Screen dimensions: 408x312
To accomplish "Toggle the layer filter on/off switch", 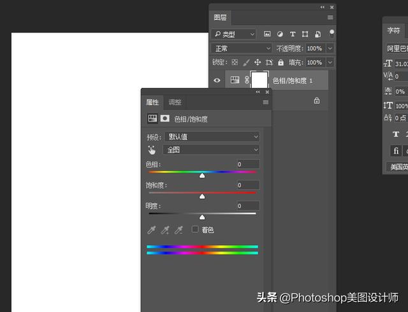I will [x=331, y=32].
